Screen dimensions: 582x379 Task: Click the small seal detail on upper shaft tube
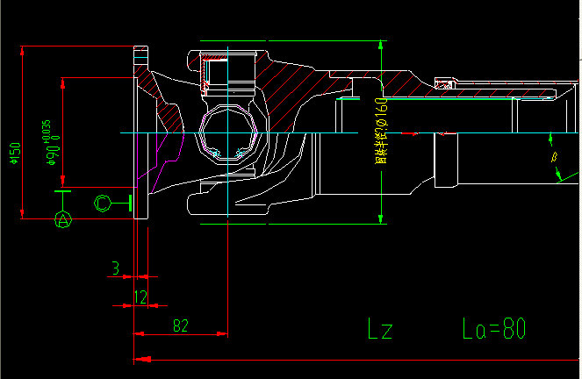[447, 85]
